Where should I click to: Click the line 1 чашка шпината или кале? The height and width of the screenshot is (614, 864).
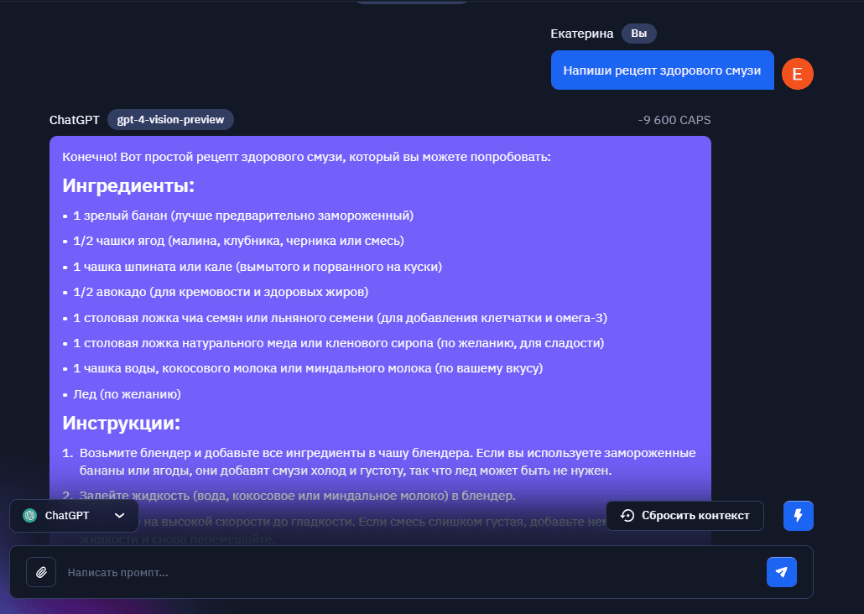tap(258, 267)
